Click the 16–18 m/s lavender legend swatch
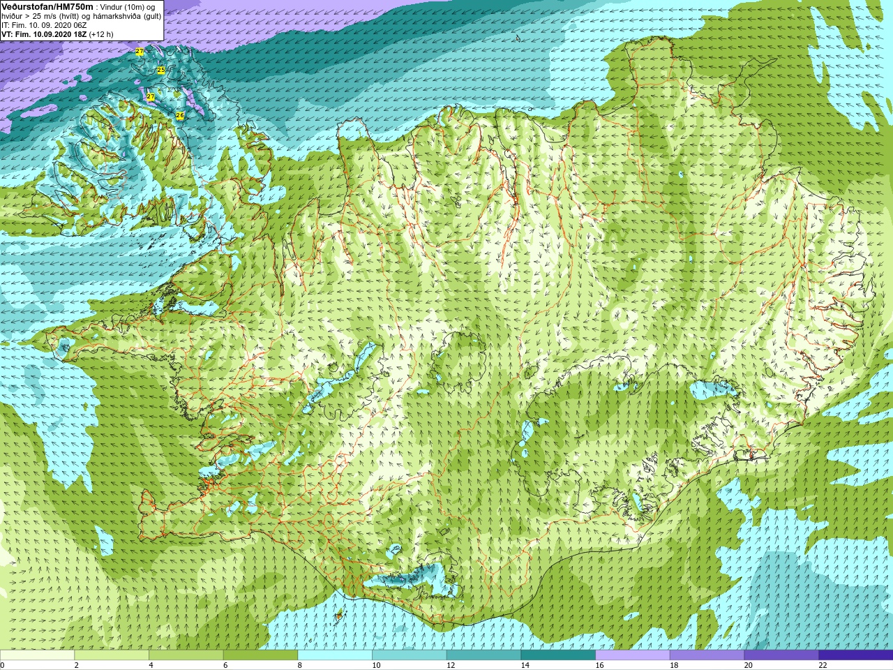The image size is (893, 670). click(633, 655)
